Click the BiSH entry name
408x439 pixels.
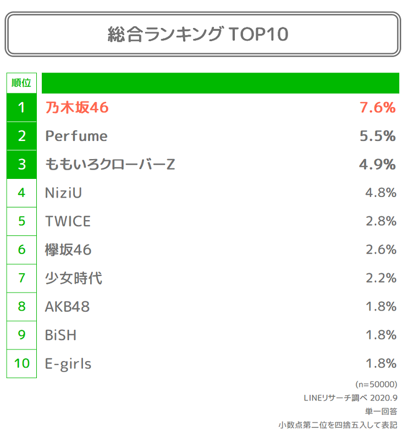coord(60,335)
